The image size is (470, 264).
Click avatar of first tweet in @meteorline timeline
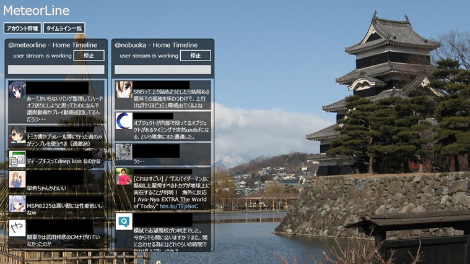17,90
